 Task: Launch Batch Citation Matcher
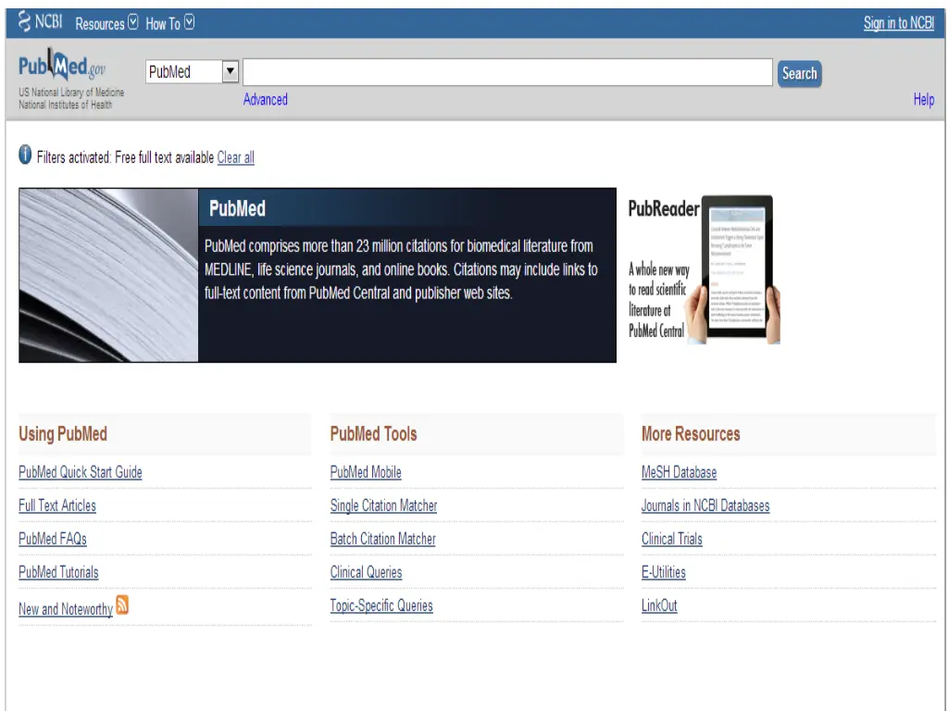click(x=383, y=539)
